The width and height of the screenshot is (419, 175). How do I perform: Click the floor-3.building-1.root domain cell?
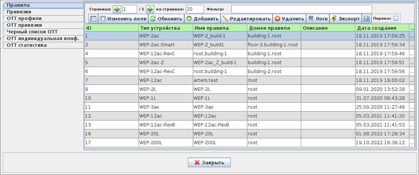point(275,45)
